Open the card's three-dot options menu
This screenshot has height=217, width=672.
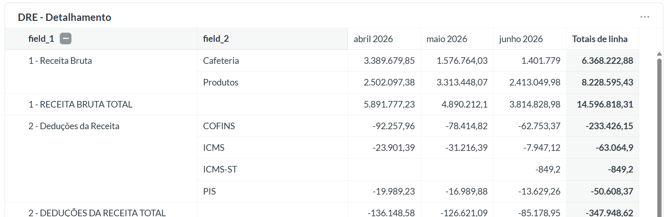(644, 17)
